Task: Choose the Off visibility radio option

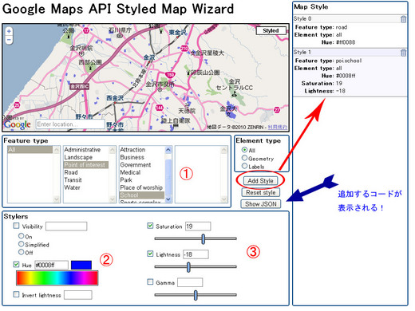Action: 21,252
